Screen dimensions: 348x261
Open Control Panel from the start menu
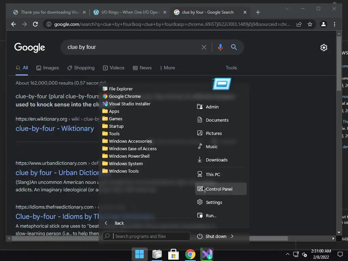coord(221,189)
